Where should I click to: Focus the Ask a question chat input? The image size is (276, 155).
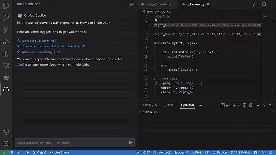coord(75,143)
